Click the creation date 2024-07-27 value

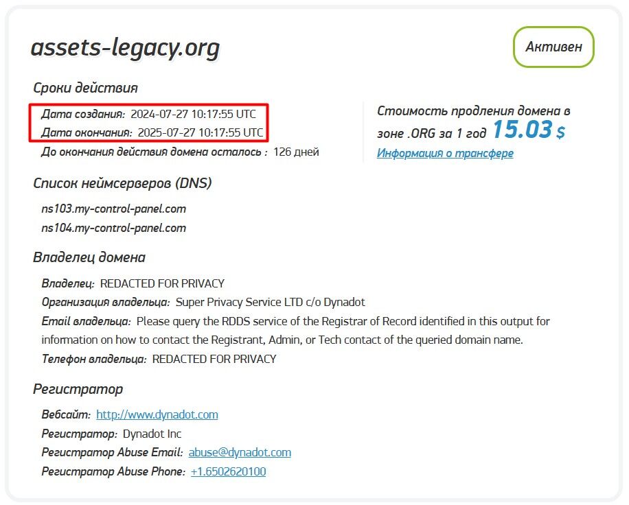click(x=194, y=114)
